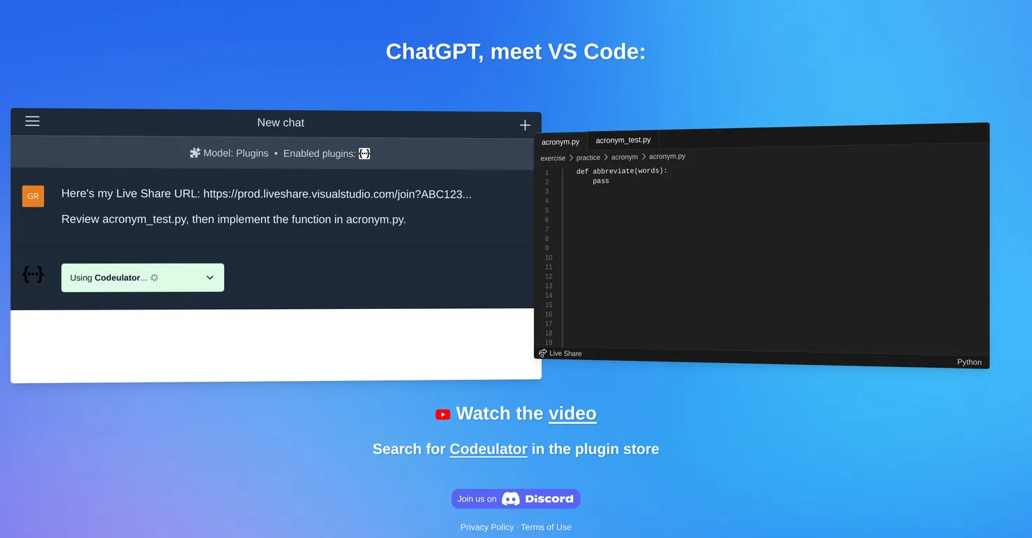Click chevron after practice in breadcrumb
Image resolution: width=1032 pixels, height=538 pixels.
pyautogui.click(x=606, y=158)
